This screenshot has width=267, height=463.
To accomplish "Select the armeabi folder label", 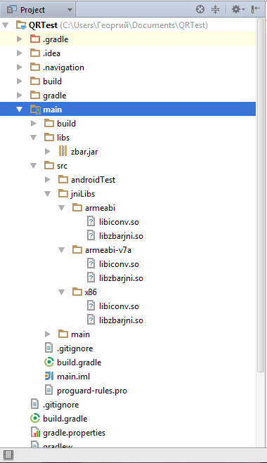I will pyautogui.click(x=100, y=208).
